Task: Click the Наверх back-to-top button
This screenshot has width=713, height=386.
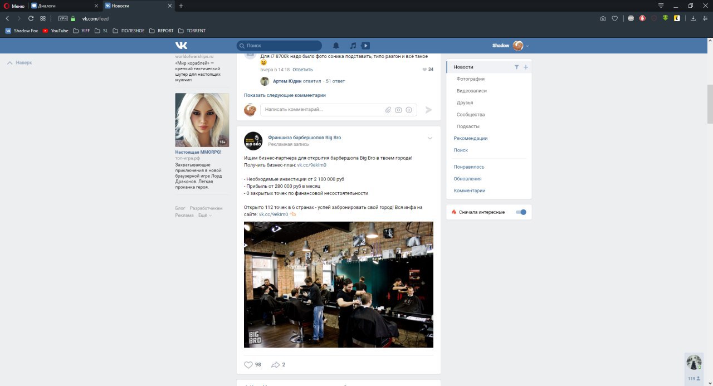Action: point(19,63)
